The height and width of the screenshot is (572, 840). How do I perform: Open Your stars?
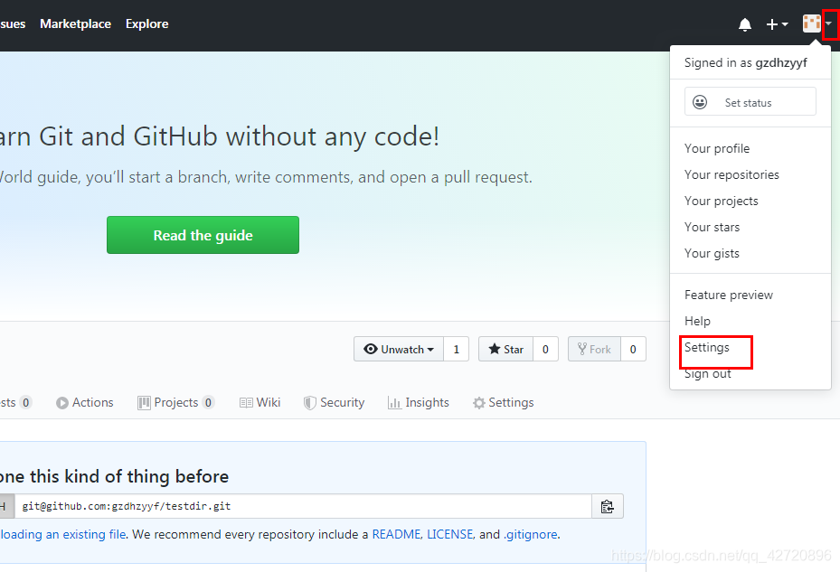coord(712,227)
